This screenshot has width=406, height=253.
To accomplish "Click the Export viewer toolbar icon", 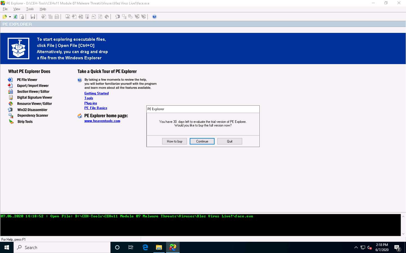I will (67, 17).
